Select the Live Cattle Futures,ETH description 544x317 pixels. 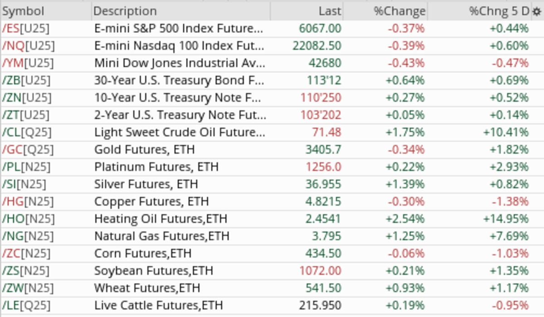158,305
